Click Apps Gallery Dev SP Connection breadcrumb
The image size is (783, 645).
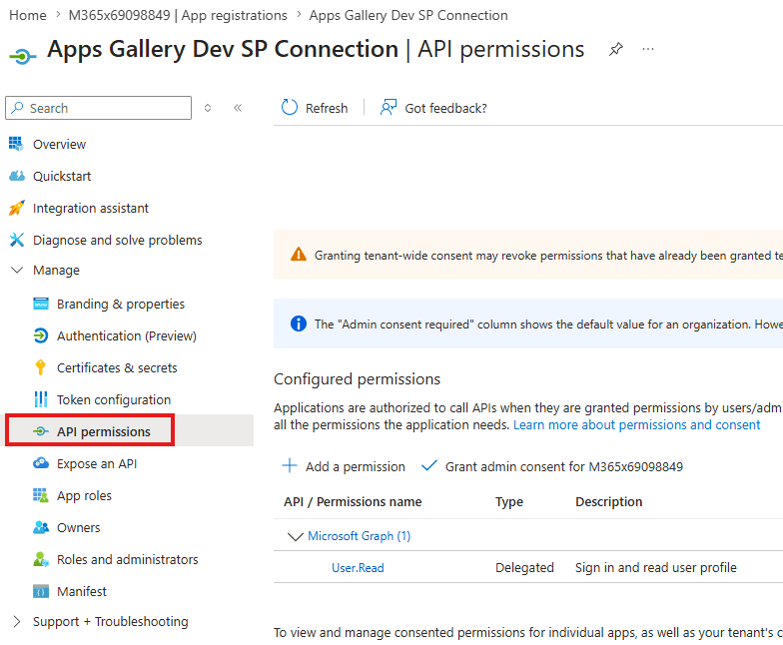coord(407,16)
